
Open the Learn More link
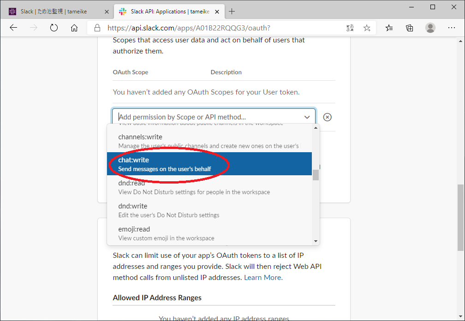click(263, 278)
